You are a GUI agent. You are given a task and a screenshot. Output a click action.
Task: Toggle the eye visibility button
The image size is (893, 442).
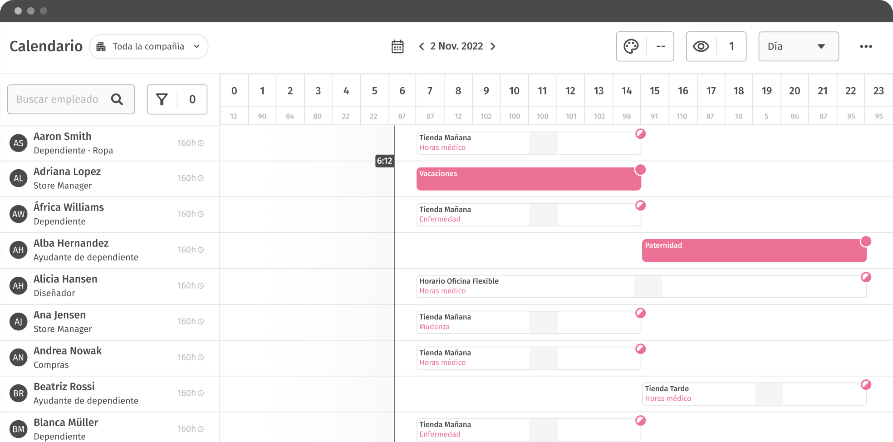pos(701,46)
